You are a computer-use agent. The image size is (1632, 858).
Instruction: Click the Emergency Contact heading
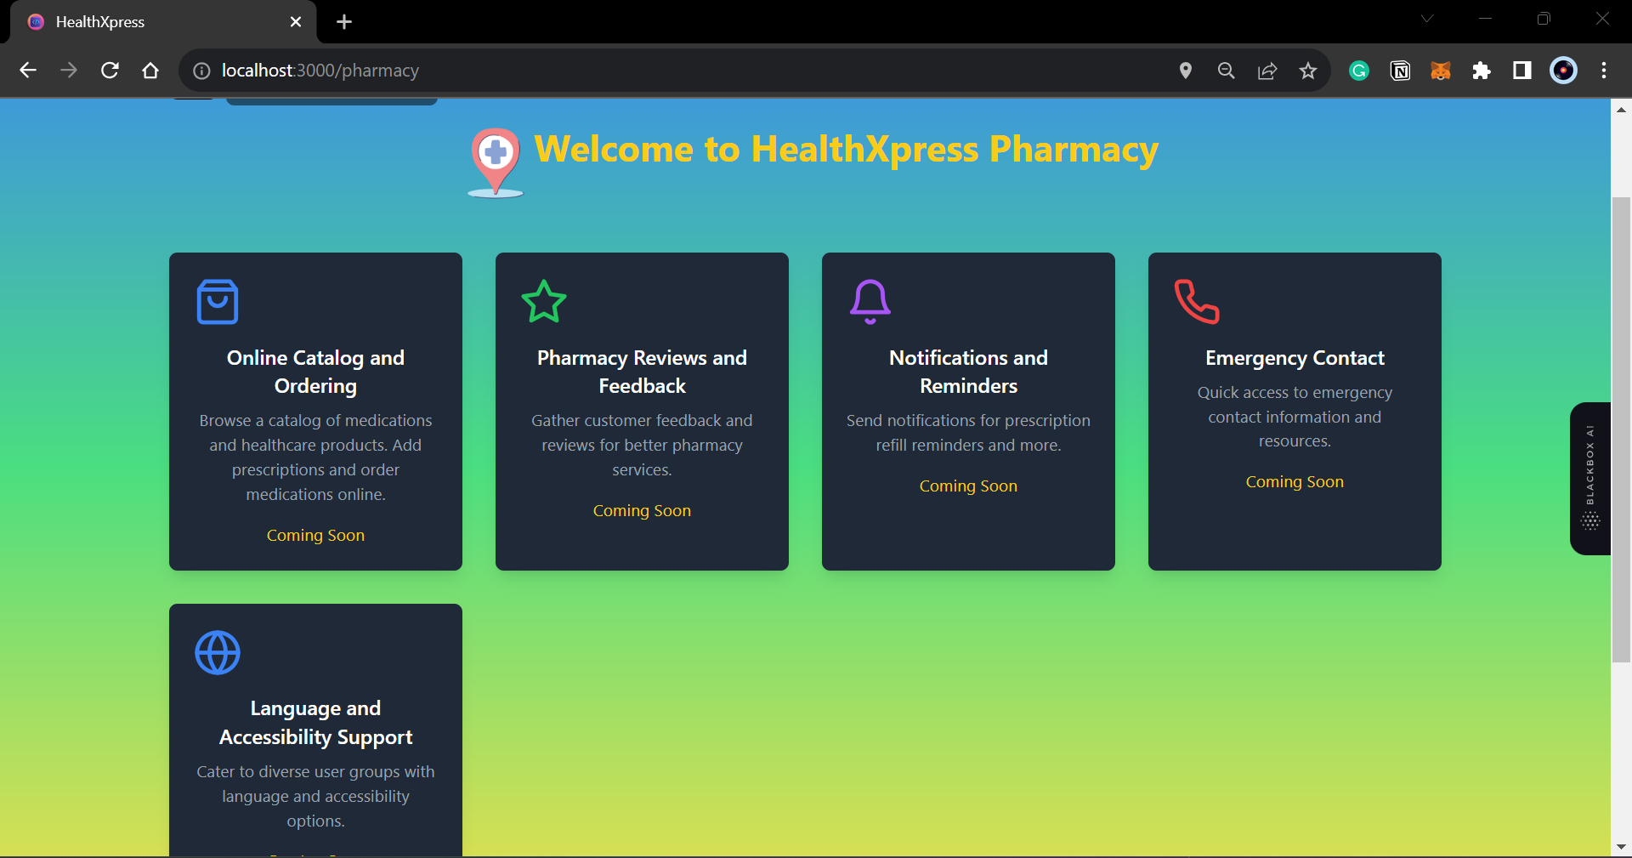point(1295,358)
